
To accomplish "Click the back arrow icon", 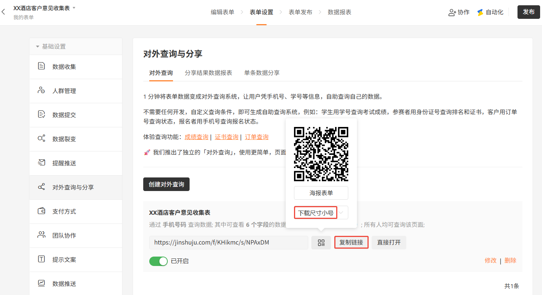I will (3, 12).
